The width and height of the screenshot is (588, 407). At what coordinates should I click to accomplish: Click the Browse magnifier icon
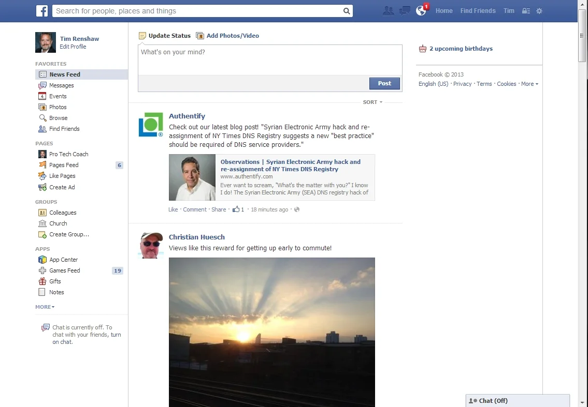click(x=43, y=118)
